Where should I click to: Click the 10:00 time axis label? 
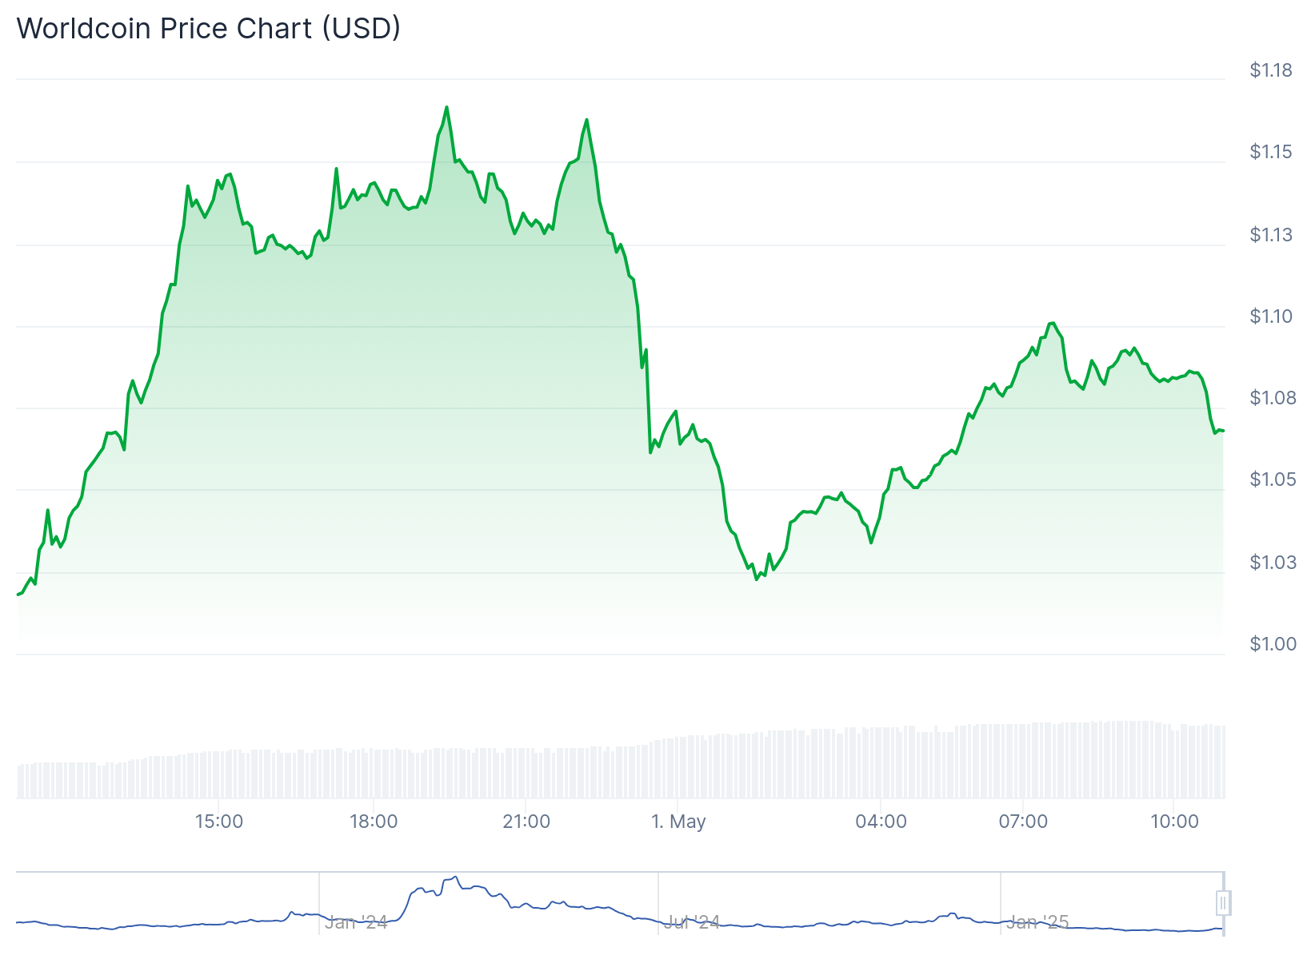click(x=1174, y=822)
